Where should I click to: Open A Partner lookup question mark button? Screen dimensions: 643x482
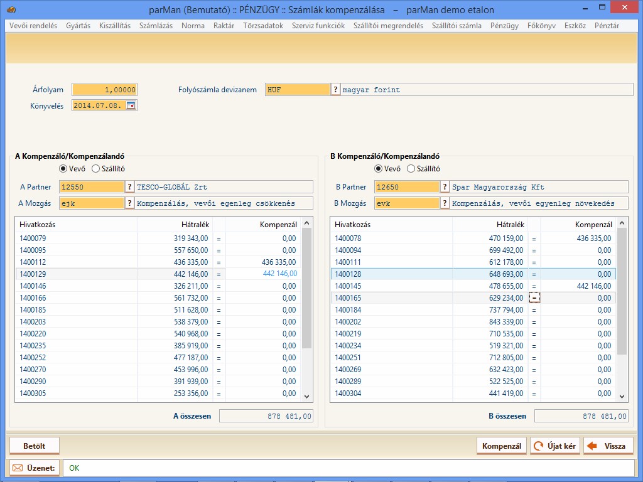click(130, 187)
